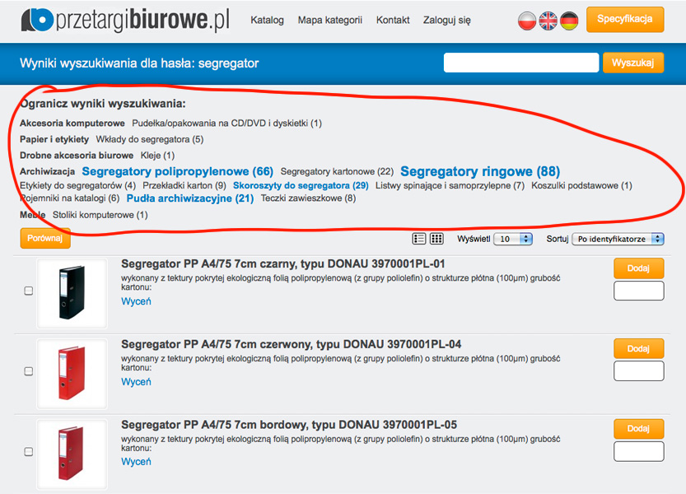Click the Wyszukaj search button

pyautogui.click(x=633, y=63)
